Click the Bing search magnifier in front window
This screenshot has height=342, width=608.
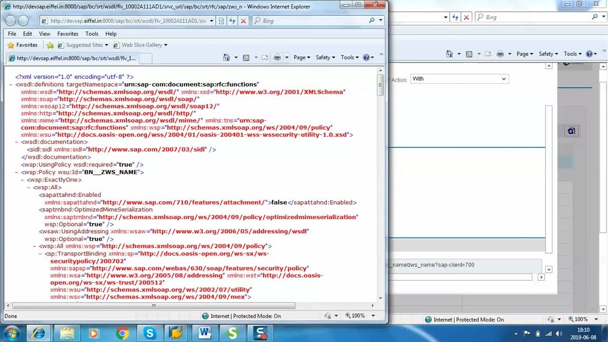[372, 20]
